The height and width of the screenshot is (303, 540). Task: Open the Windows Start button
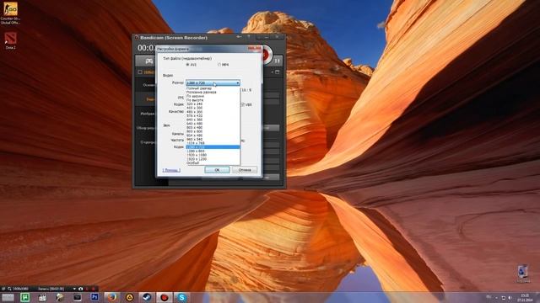click(x=8, y=297)
